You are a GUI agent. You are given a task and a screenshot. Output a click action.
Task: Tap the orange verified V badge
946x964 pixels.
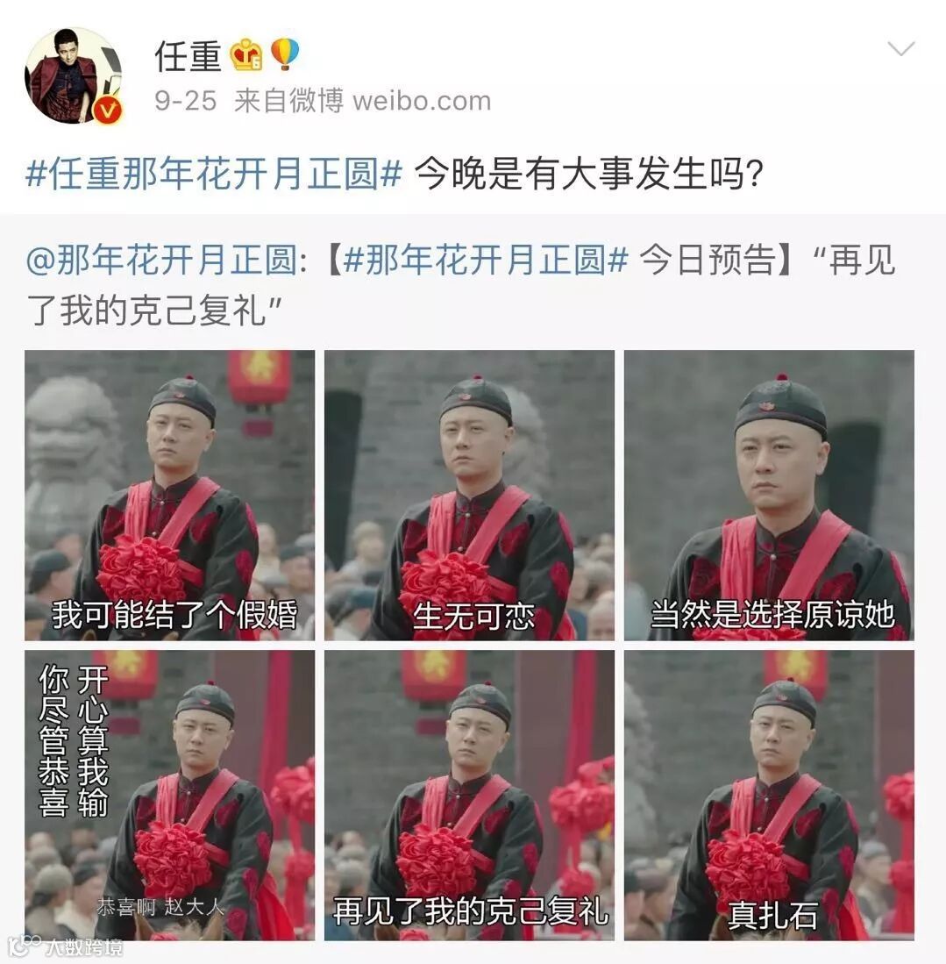coord(108,111)
